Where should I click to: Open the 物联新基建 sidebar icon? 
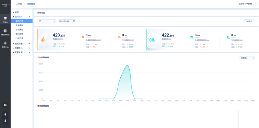[5, 32]
